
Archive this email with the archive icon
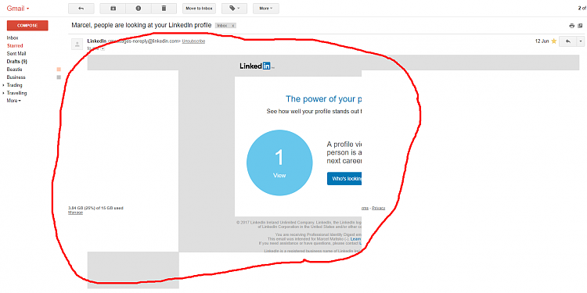click(113, 9)
